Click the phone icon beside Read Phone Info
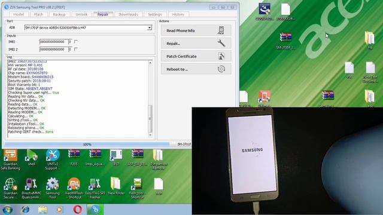The width and height of the screenshot is (383, 215). coord(221,30)
